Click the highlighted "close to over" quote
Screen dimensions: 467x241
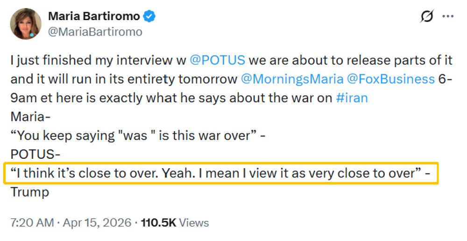[x=219, y=173]
